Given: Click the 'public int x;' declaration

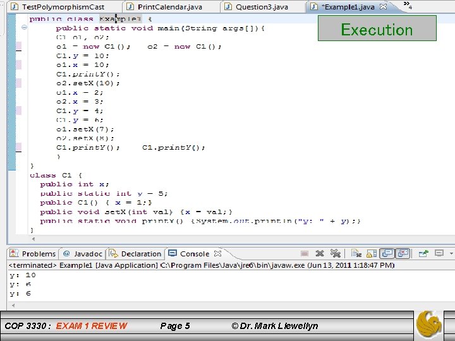Looking at the screenshot, I should click(x=75, y=184).
